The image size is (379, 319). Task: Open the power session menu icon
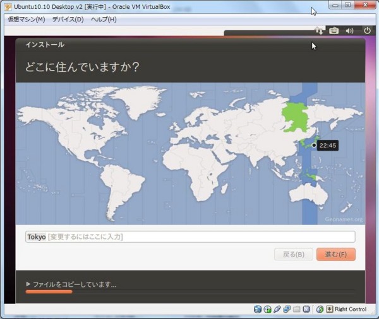point(367,31)
